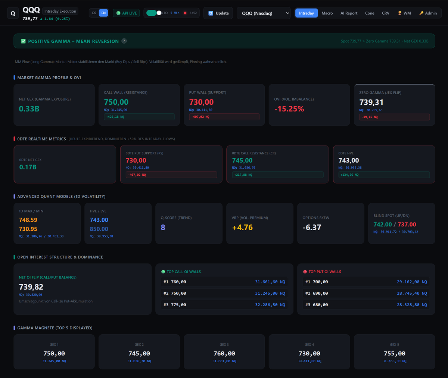This screenshot has height=378, width=448.
Task: Click the GEX 3 card 760,00
Action: coord(224,352)
